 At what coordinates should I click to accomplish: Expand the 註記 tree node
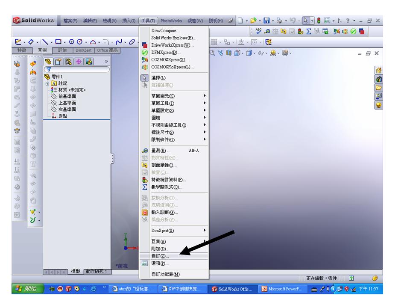tap(47, 84)
